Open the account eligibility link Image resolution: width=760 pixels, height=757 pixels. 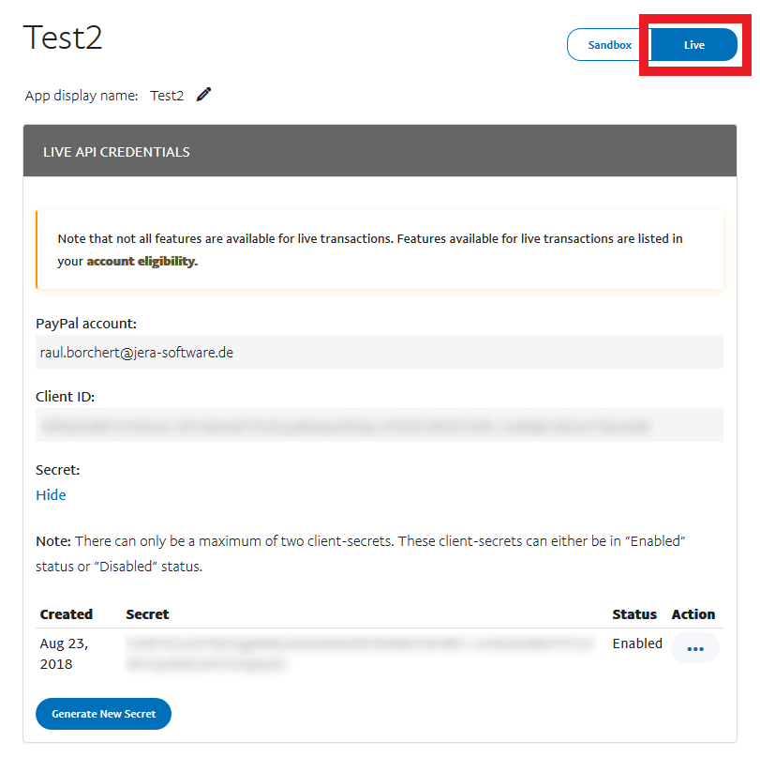point(141,262)
